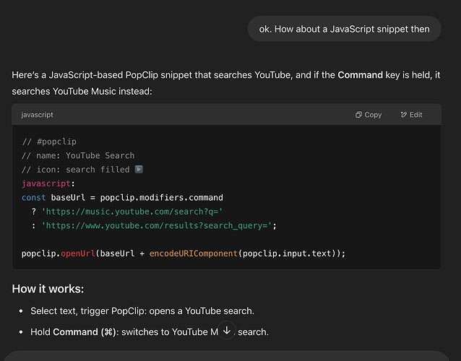Click the bold Command word in intro
Image resolution: width=461 pixels, height=361 pixels.
(x=360, y=75)
